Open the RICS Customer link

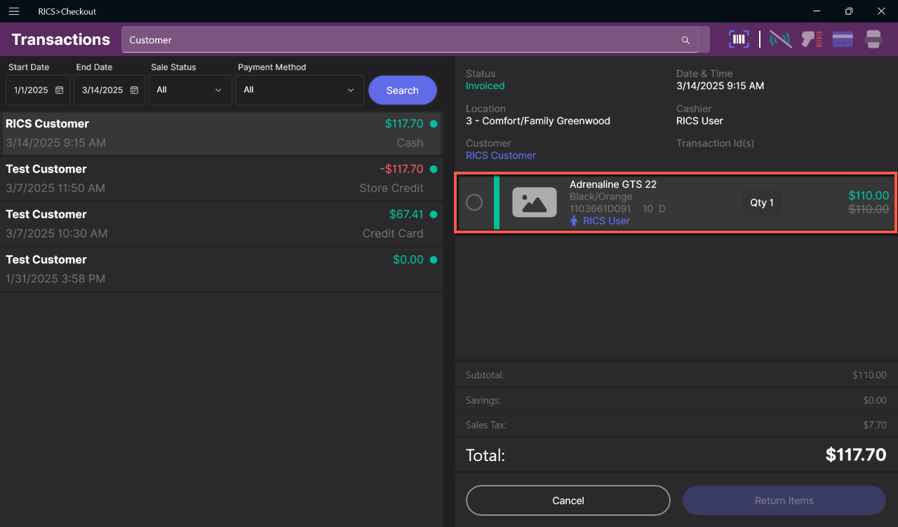click(x=501, y=156)
